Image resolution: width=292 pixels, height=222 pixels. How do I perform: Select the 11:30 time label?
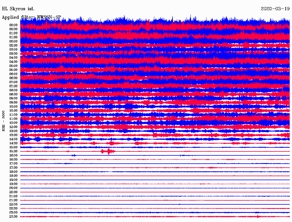[x=13, y=119]
